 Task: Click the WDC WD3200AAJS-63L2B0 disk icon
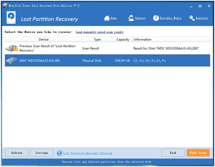[12, 60]
